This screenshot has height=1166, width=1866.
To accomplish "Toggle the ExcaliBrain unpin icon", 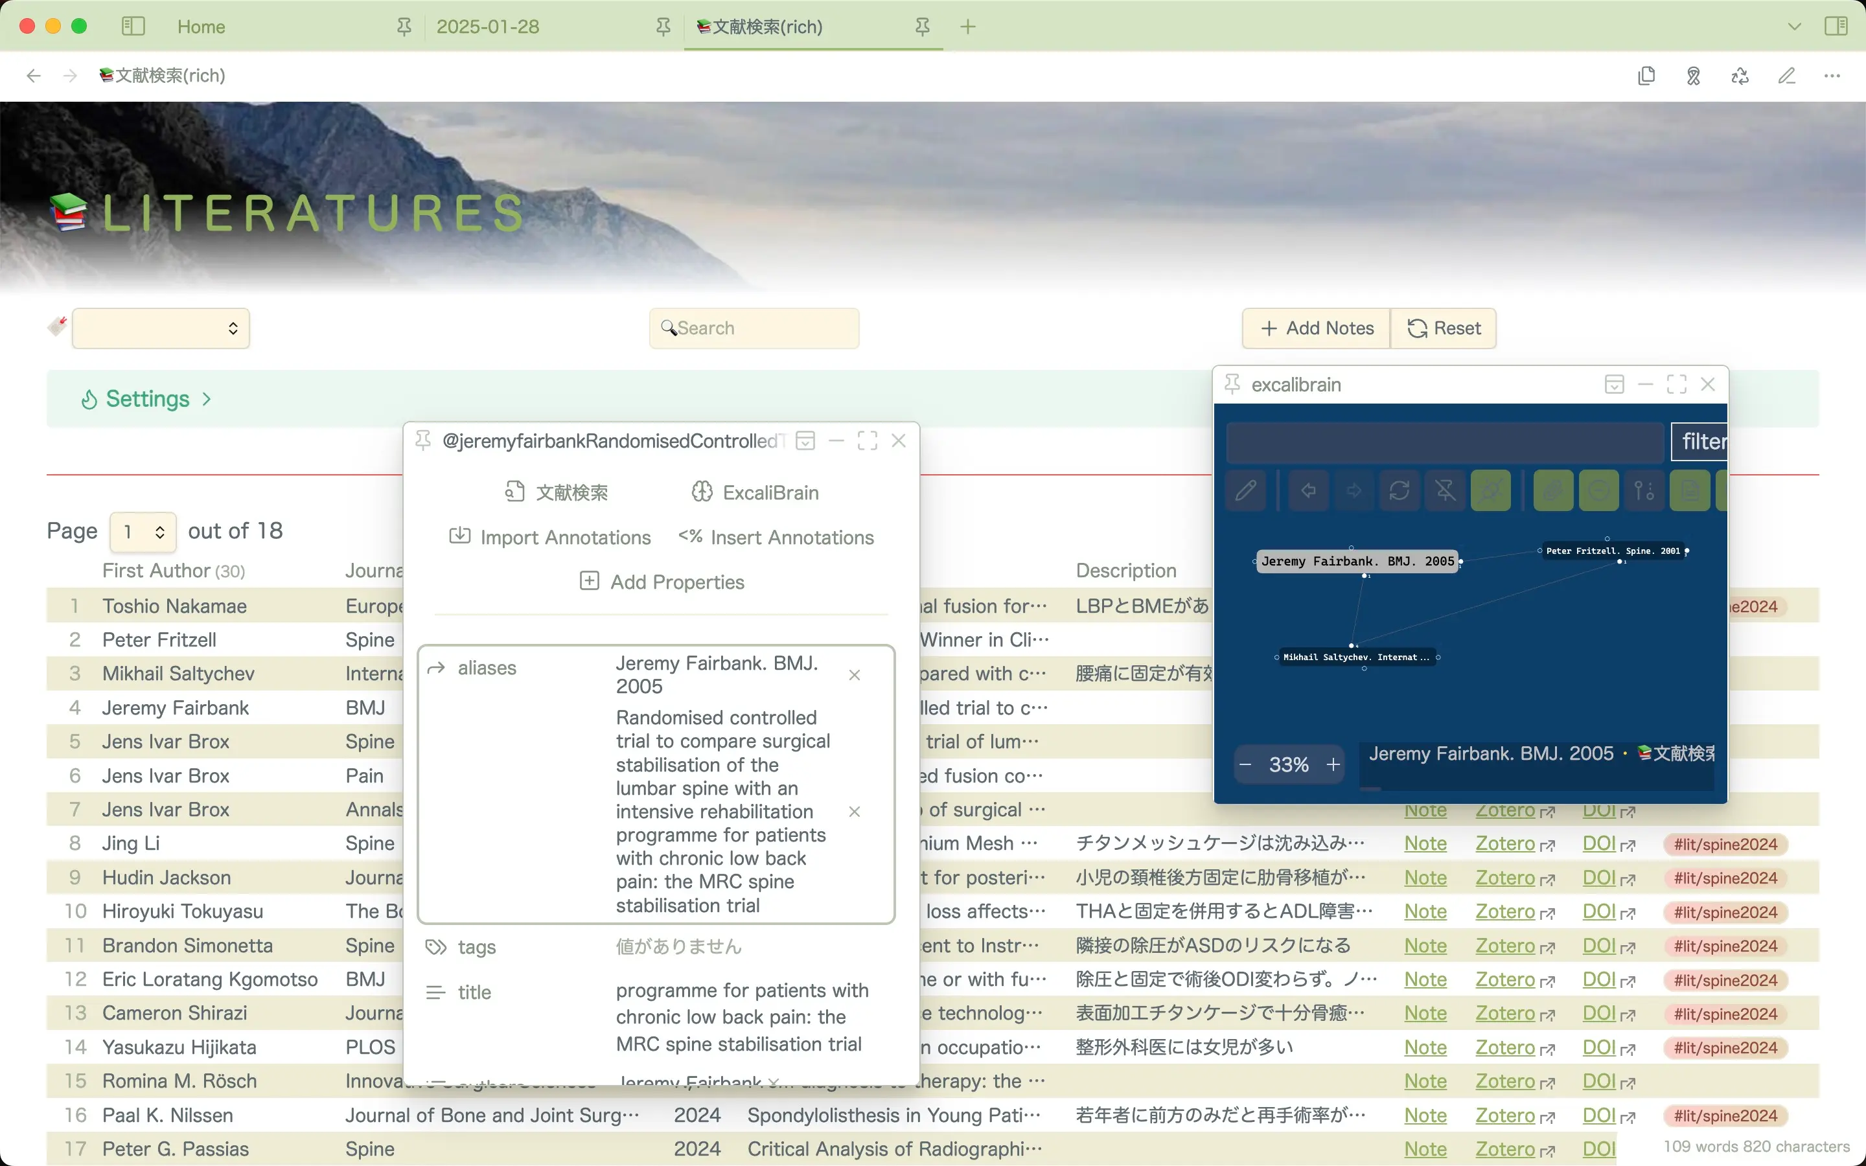I will tap(1445, 490).
